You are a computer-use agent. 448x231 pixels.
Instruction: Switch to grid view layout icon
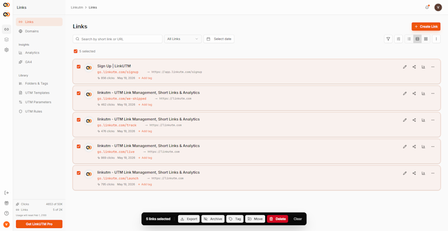[426, 39]
